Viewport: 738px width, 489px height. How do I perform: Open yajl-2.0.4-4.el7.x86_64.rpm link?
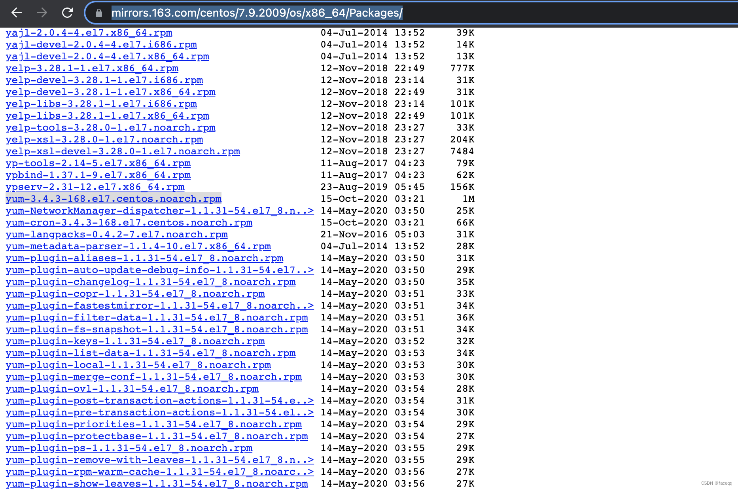(x=89, y=33)
